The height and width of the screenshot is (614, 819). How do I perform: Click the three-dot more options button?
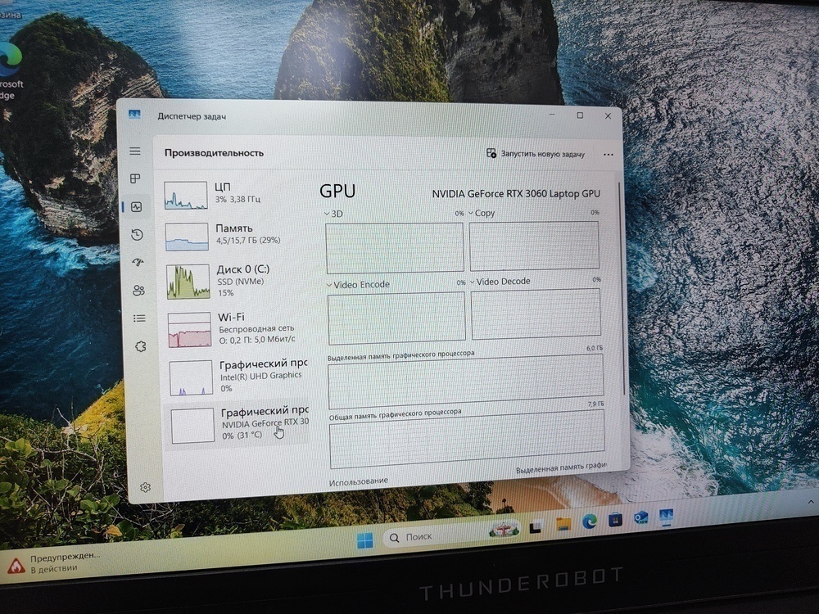click(608, 155)
